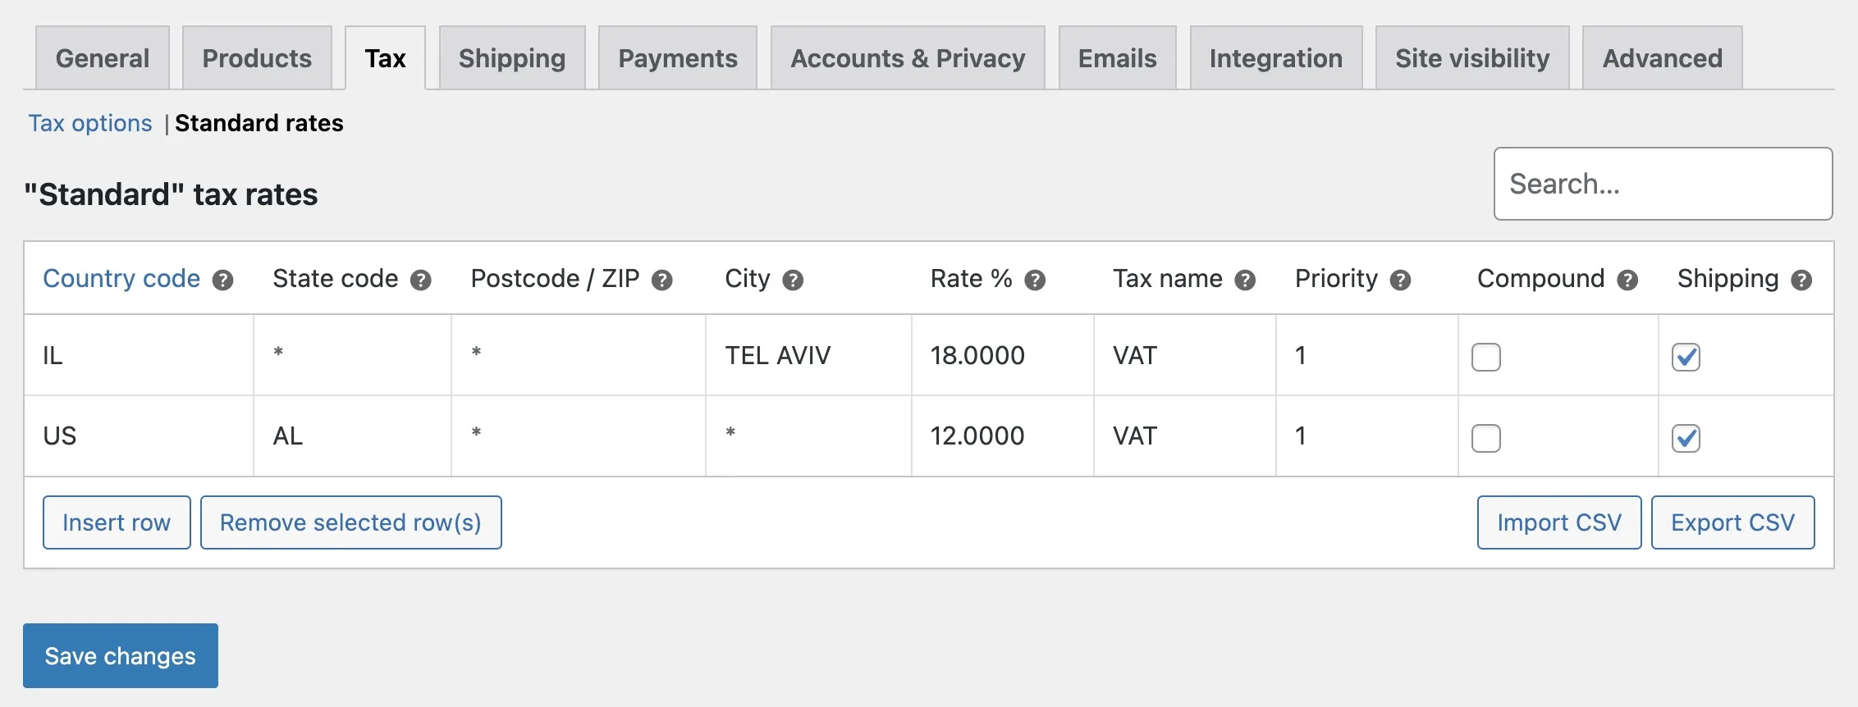Switch to the Products tab
This screenshot has height=707, width=1858.
coord(257,58)
